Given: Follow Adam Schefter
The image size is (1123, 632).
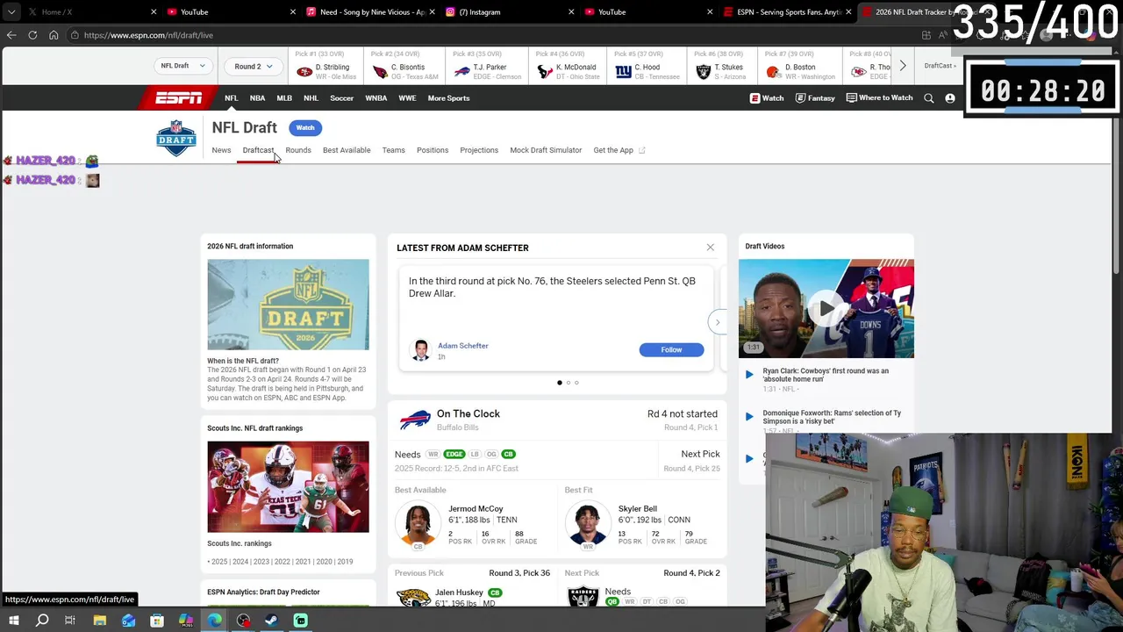Looking at the screenshot, I should (671, 349).
